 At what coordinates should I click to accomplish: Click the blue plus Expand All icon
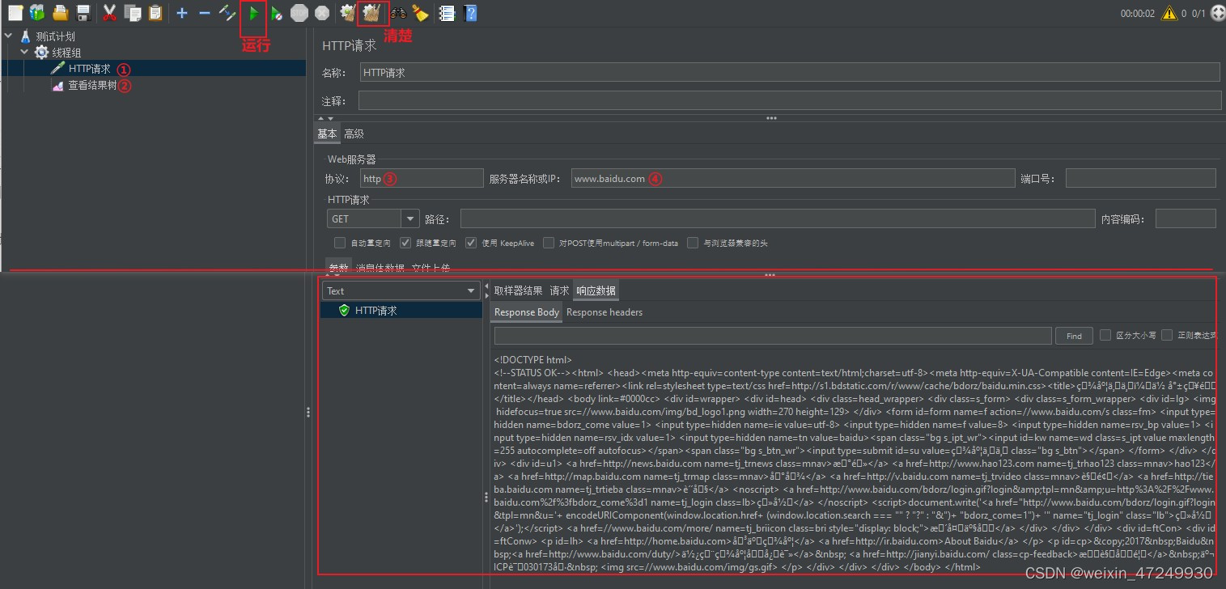pyautogui.click(x=182, y=13)
